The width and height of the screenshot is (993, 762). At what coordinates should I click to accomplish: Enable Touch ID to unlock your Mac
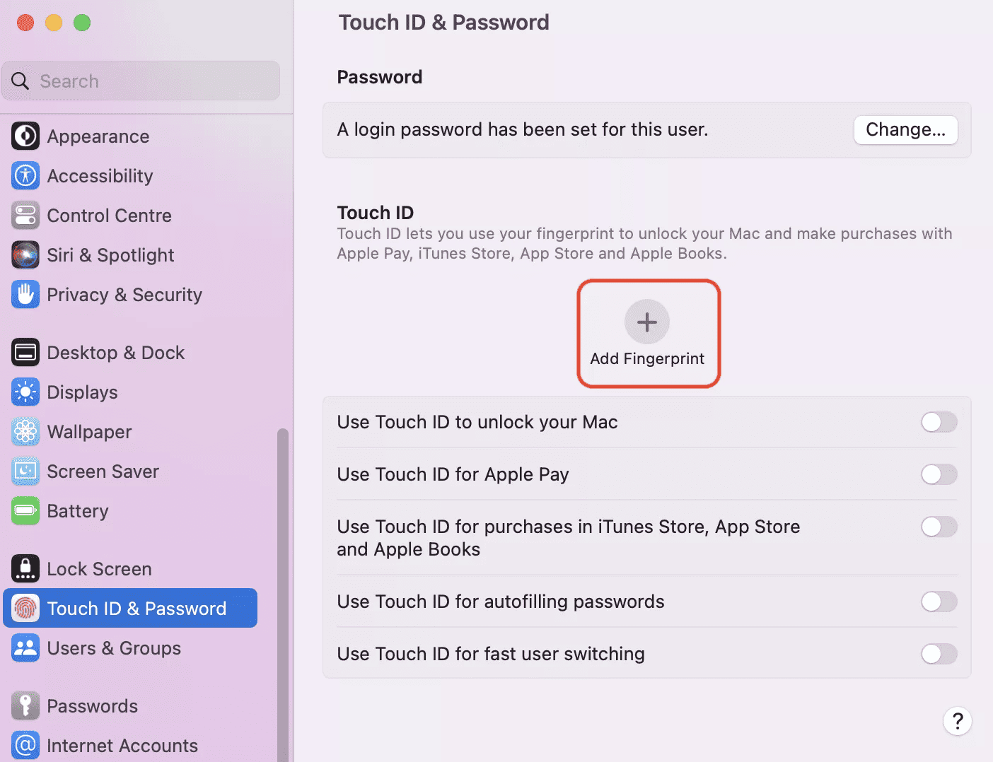click(939, 422)
